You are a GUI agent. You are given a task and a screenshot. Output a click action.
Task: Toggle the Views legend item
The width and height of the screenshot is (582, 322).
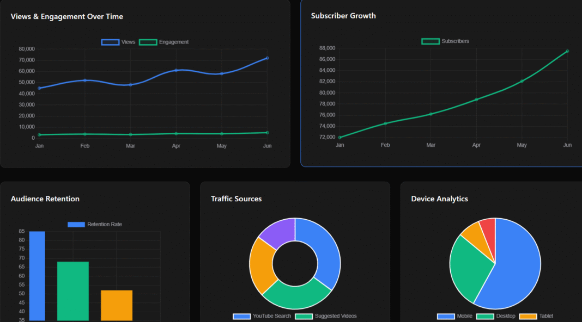[x=119, y=42]
